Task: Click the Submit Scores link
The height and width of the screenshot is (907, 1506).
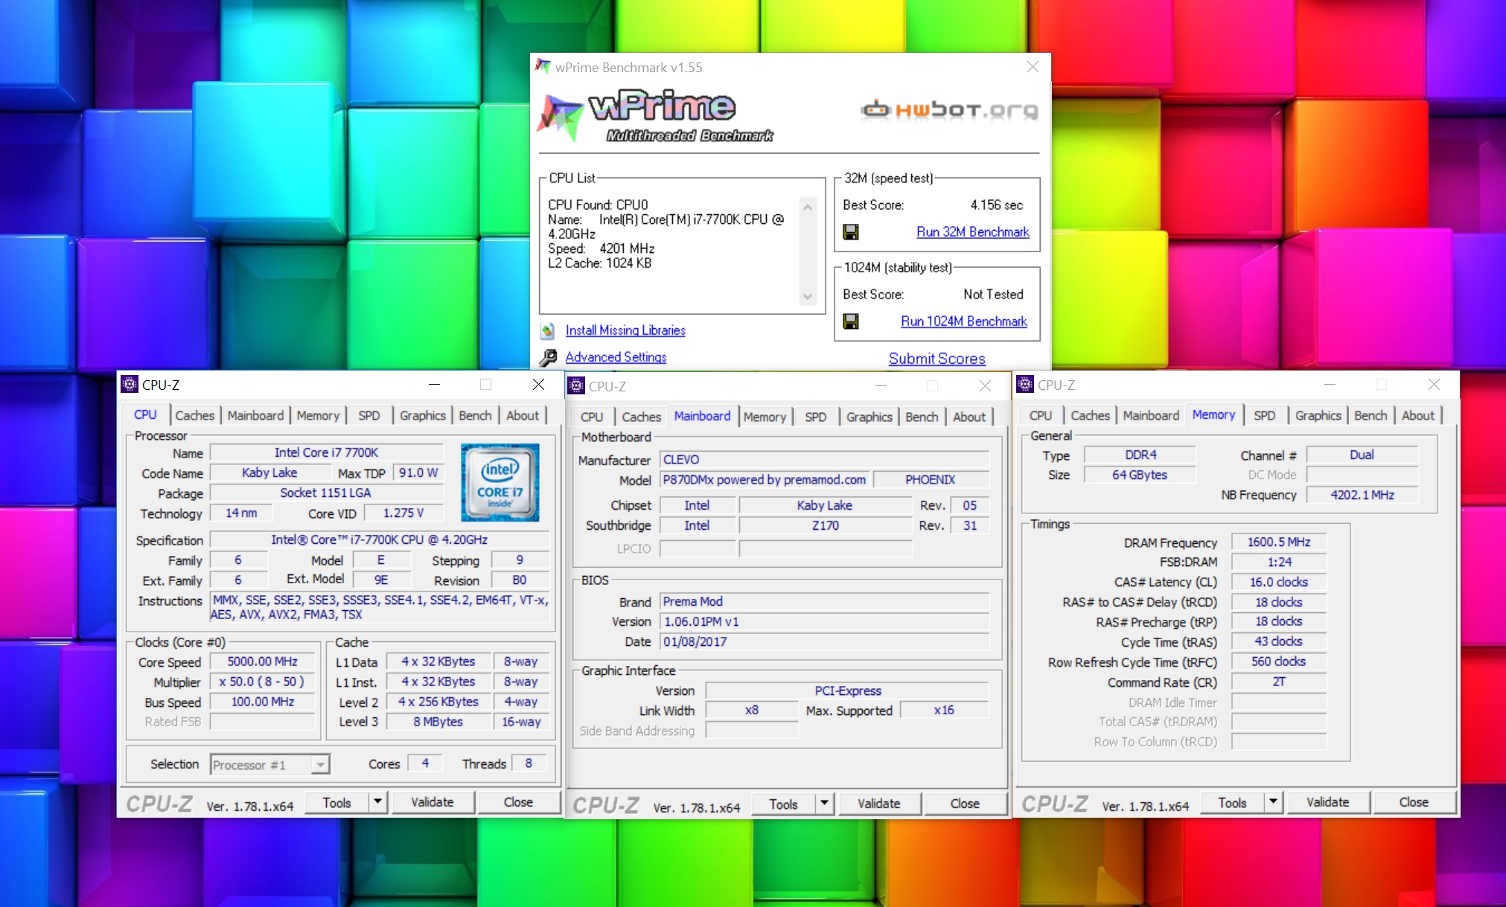Action: 937,359
